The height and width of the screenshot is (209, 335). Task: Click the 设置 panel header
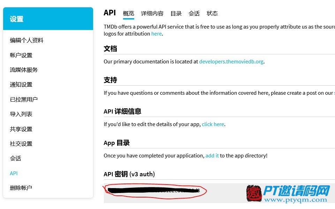coord(48,19)
